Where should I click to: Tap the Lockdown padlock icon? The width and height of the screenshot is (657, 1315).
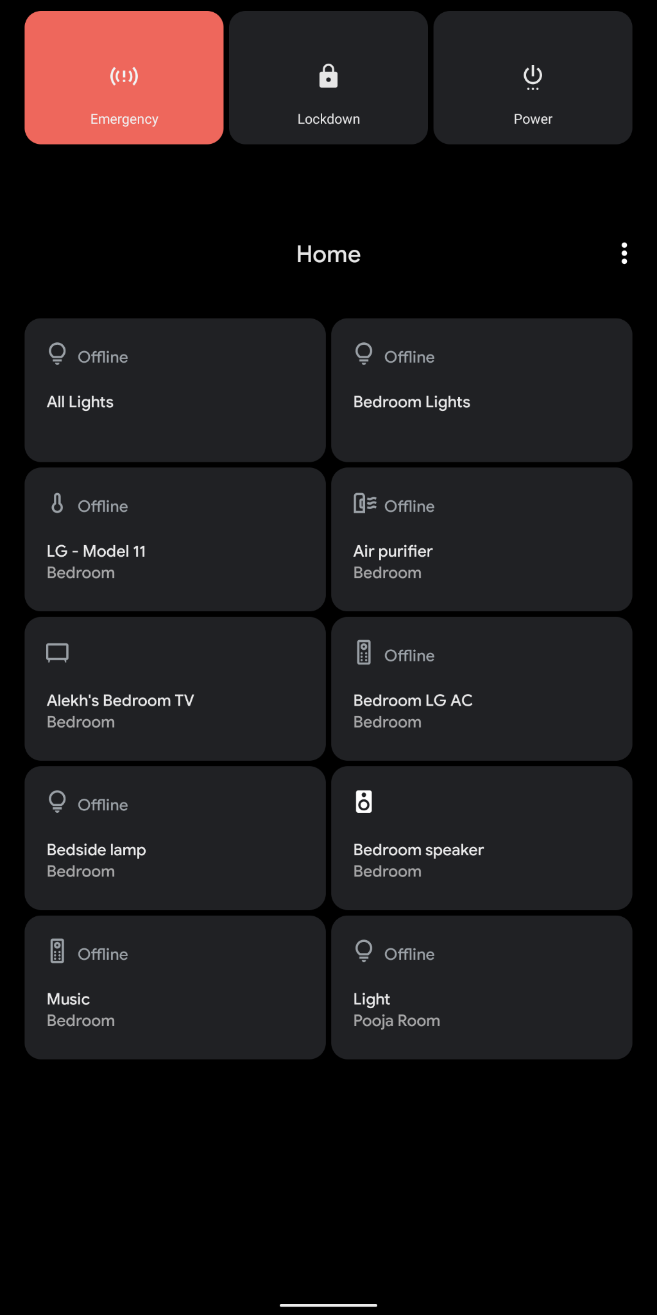(x=328, y=76)
